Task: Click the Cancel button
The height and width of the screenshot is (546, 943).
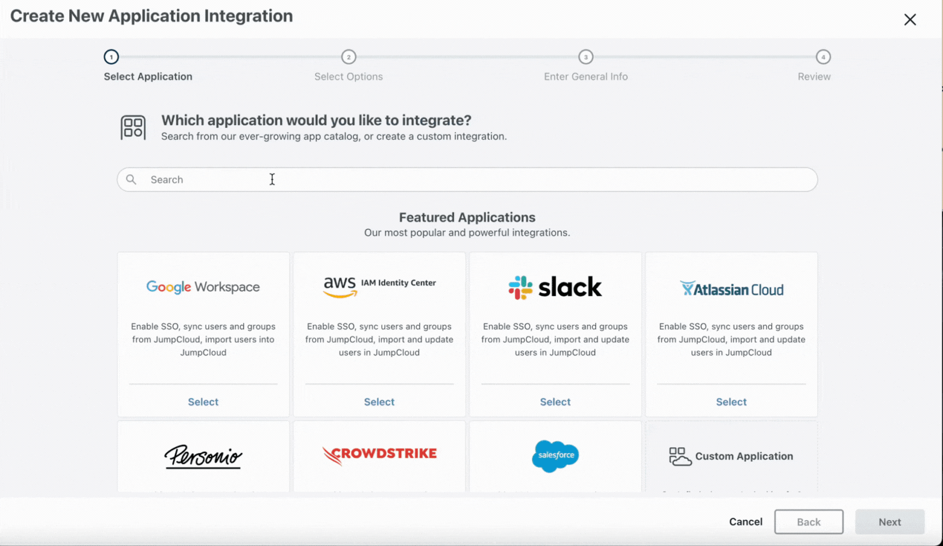Action: point(745,522)
